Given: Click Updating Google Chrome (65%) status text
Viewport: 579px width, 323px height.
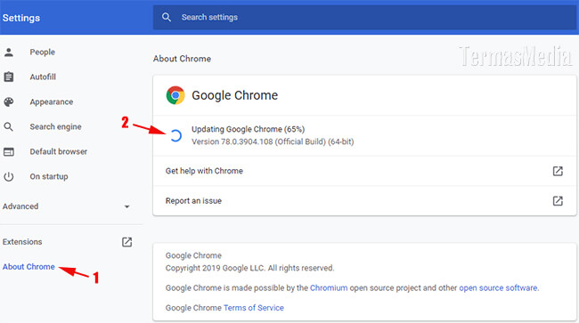Looking at the screenshot, I should click(248, 129).
